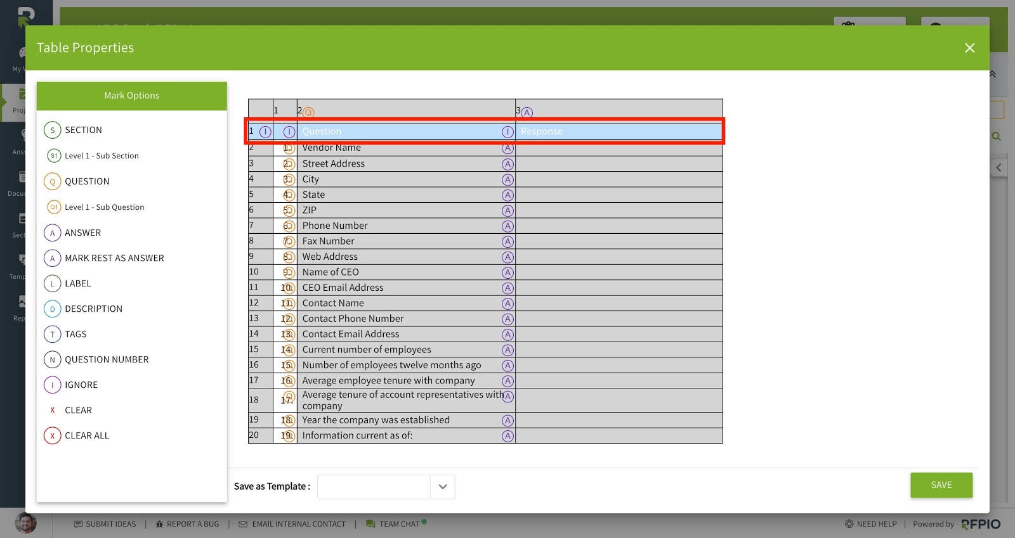Select the LABEL mark option
Screen dimensions: 1015x538
point(67,283)
